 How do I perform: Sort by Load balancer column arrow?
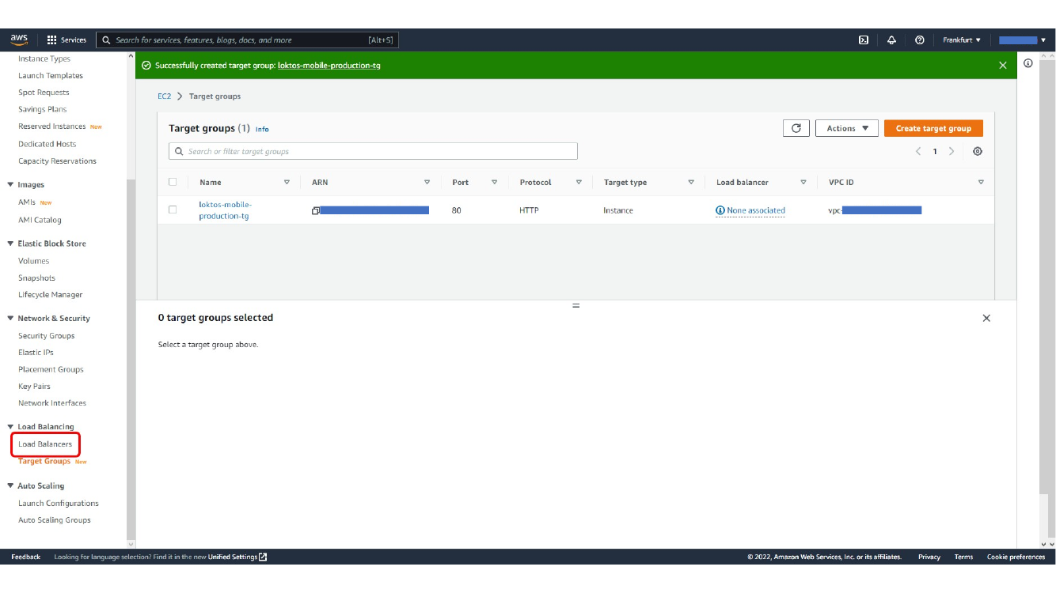tap(803, 183)
